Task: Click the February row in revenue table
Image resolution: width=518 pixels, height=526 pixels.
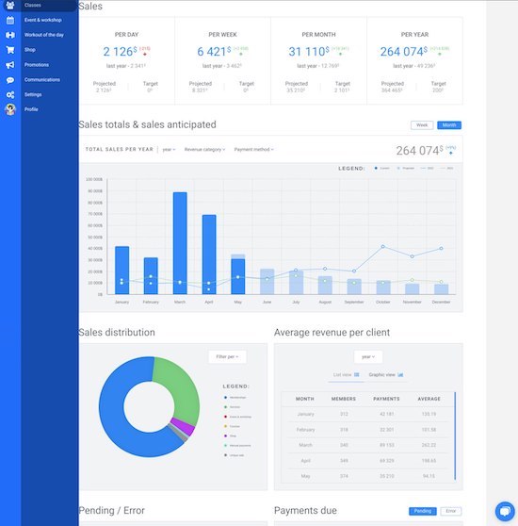Action: tap(367, 430)
